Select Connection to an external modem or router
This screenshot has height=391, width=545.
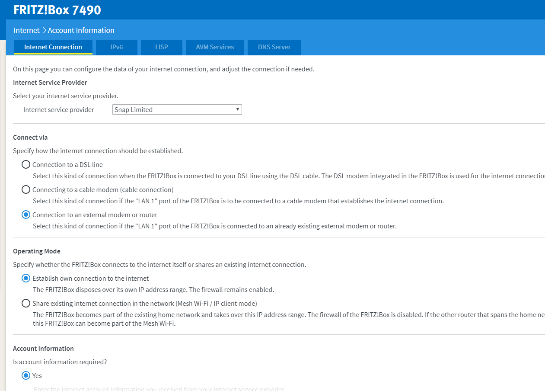pos(26,215)
